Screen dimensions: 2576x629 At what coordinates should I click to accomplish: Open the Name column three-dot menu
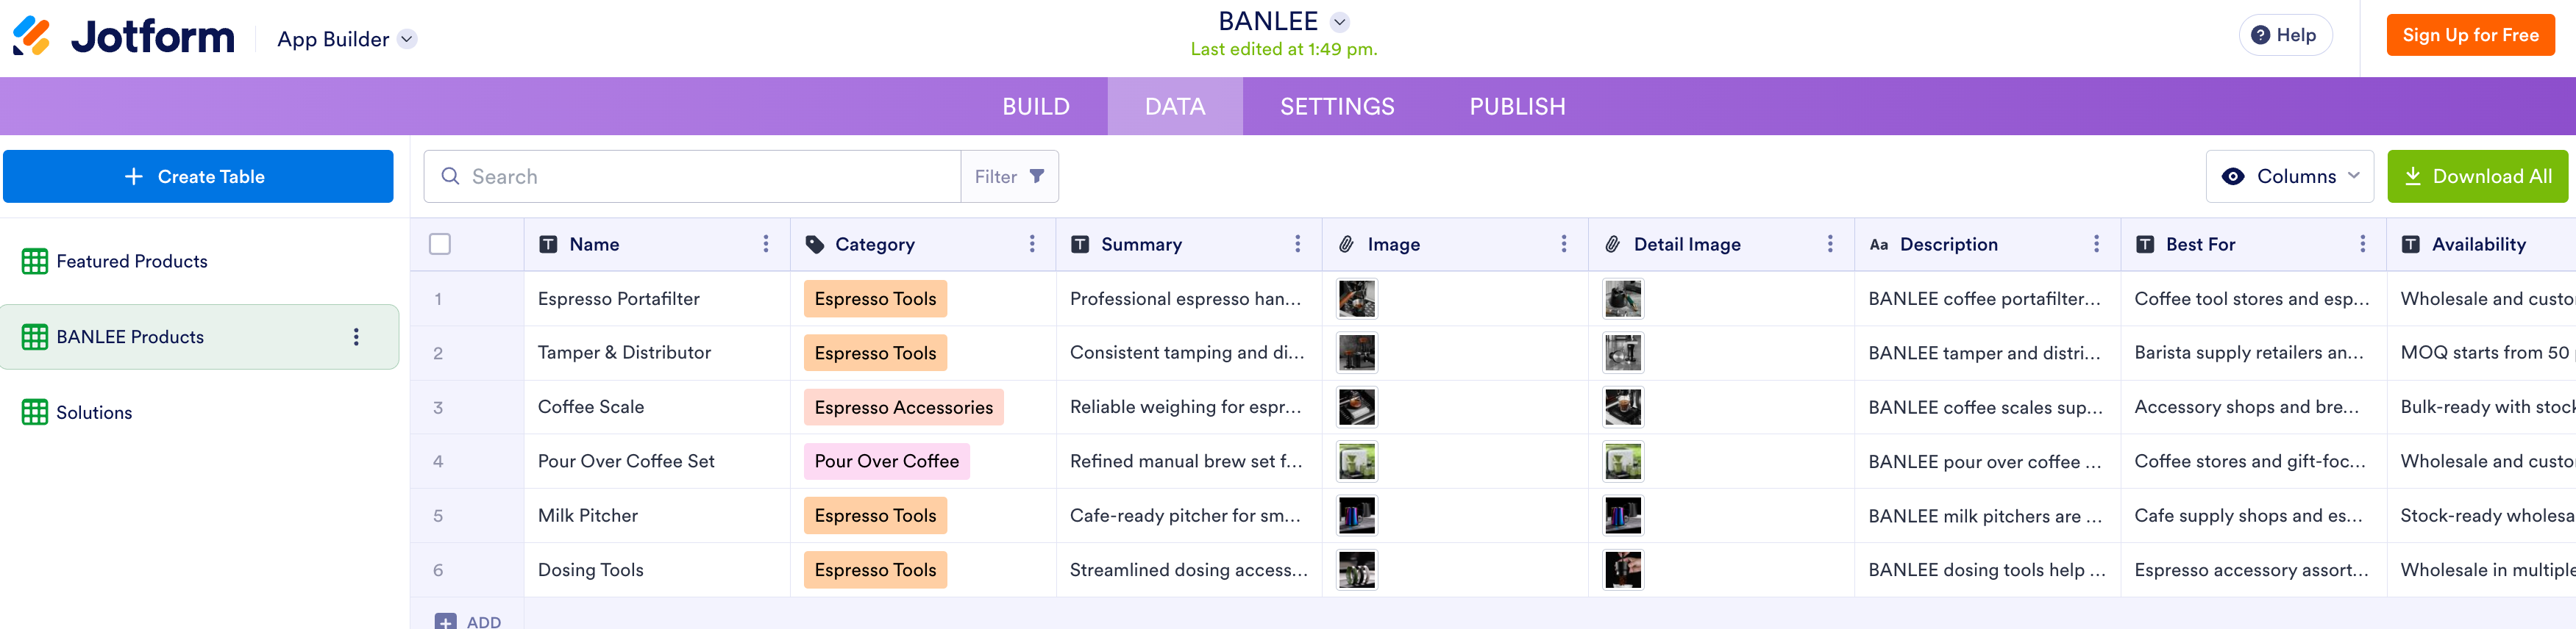pos(766,245)
